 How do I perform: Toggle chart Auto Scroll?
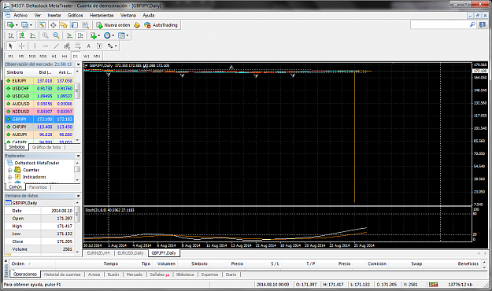tap(69, 35)
